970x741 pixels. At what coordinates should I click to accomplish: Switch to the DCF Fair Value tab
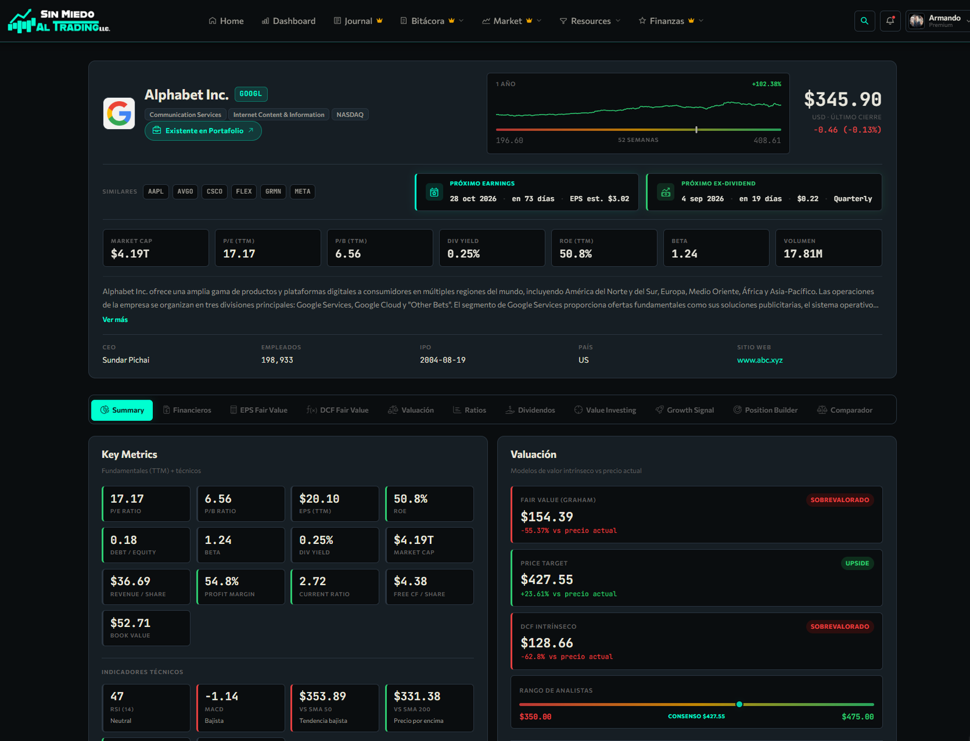[x=338, y=410]
